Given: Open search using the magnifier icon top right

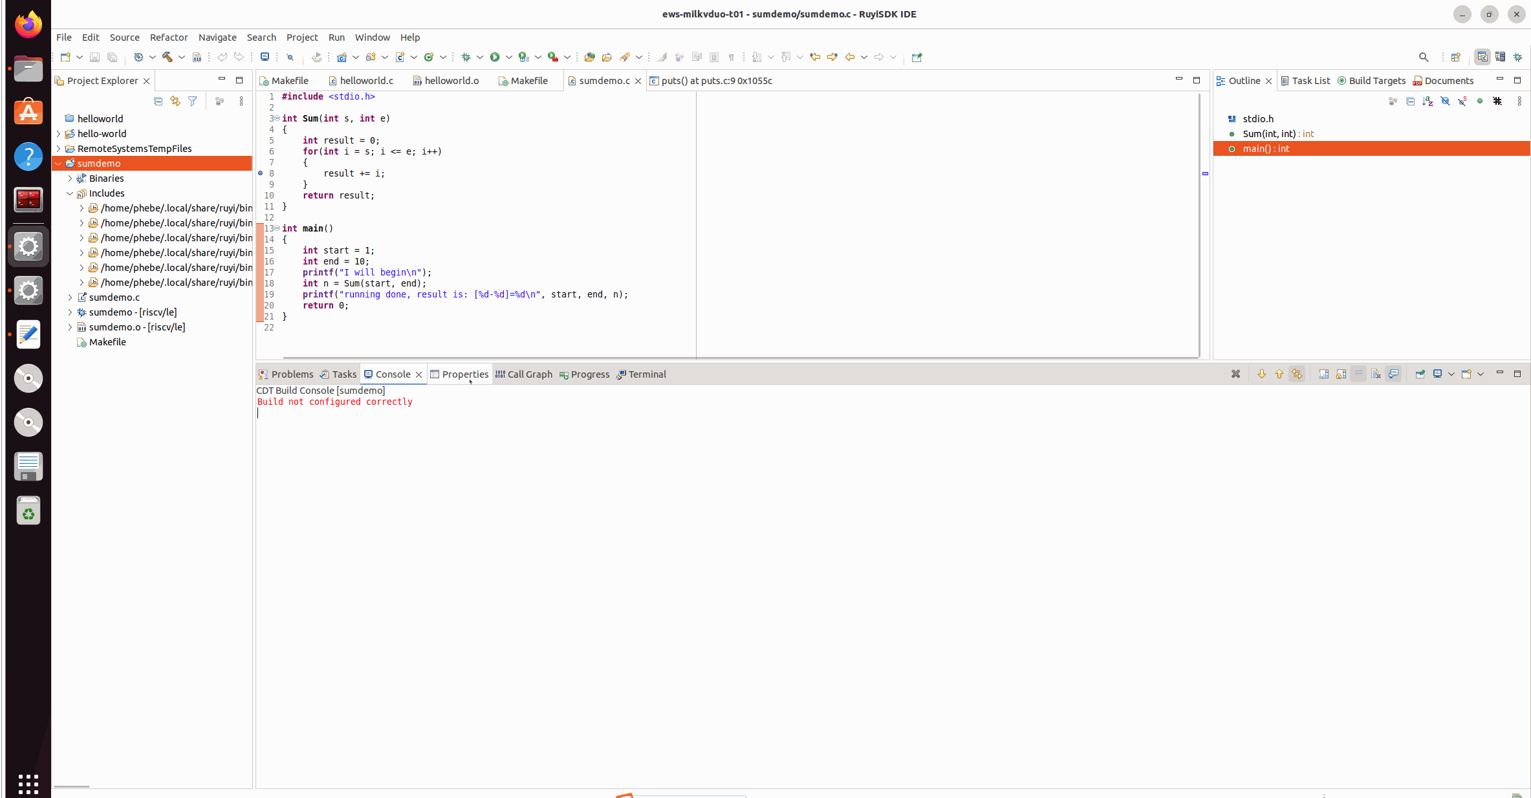Looking at the screenshot, I should point(1424,57).
